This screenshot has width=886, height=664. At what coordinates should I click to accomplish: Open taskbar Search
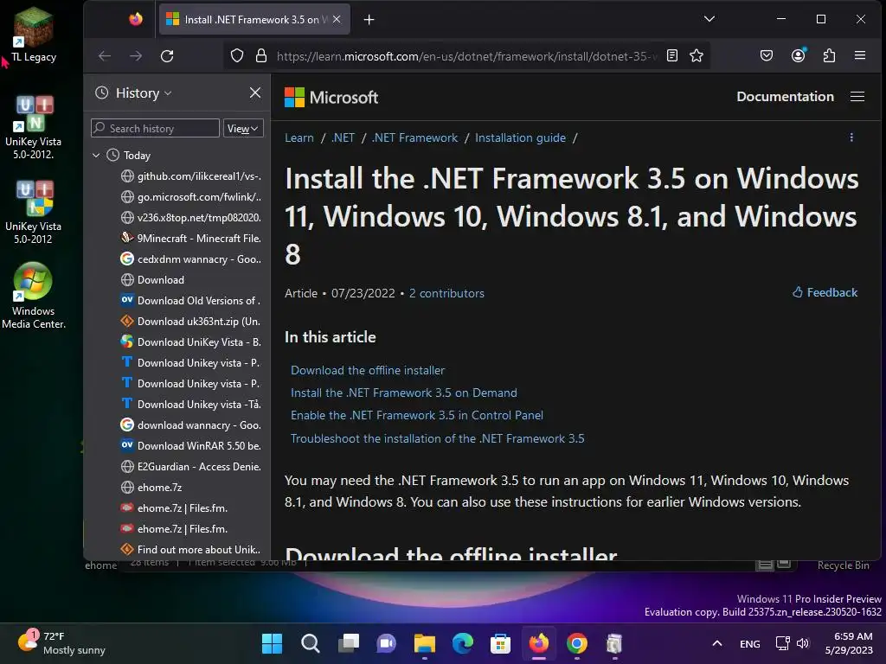pyautogui.click(x=311, y=643)
